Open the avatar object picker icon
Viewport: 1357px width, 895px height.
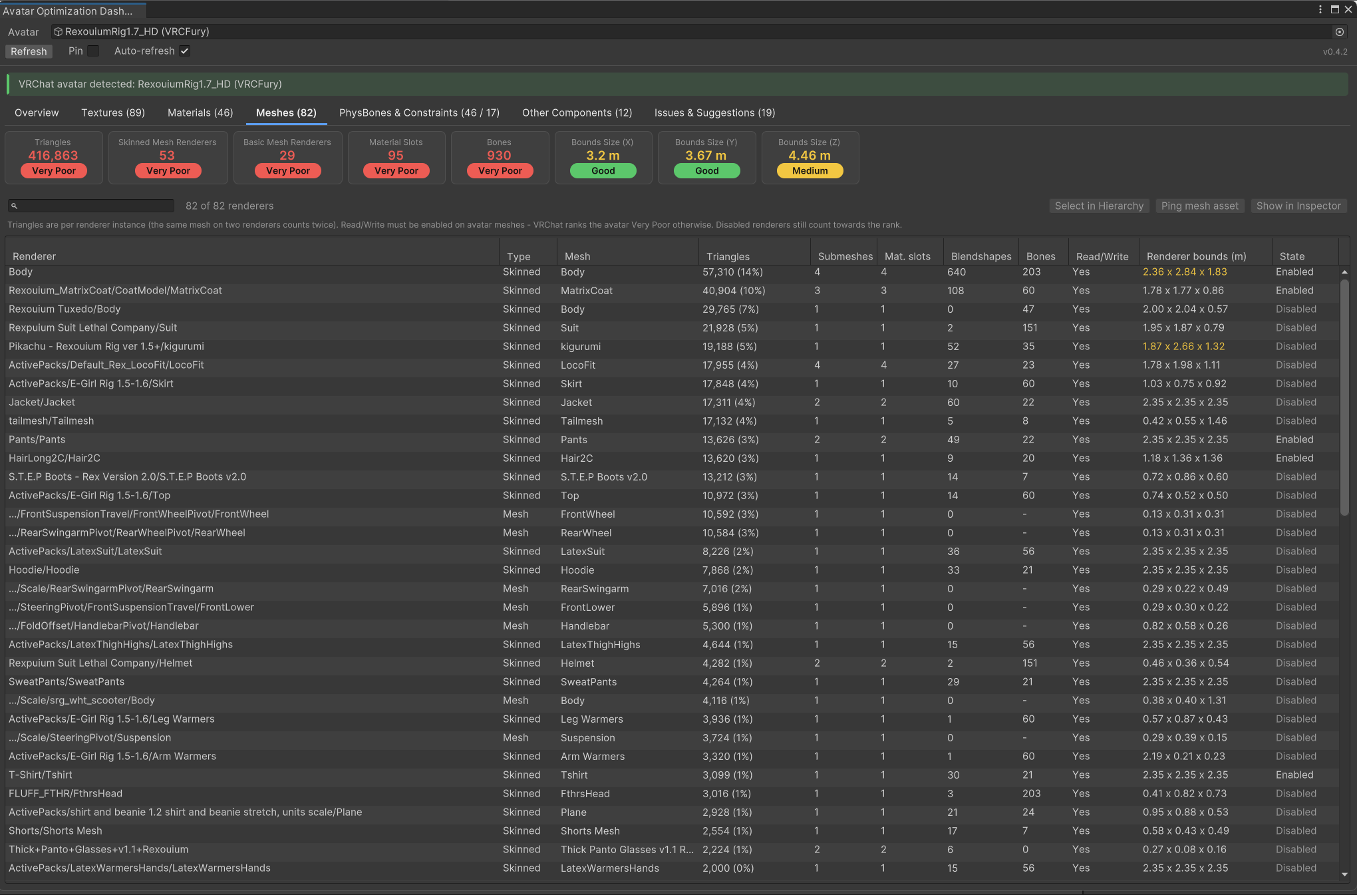(1340, 32)
